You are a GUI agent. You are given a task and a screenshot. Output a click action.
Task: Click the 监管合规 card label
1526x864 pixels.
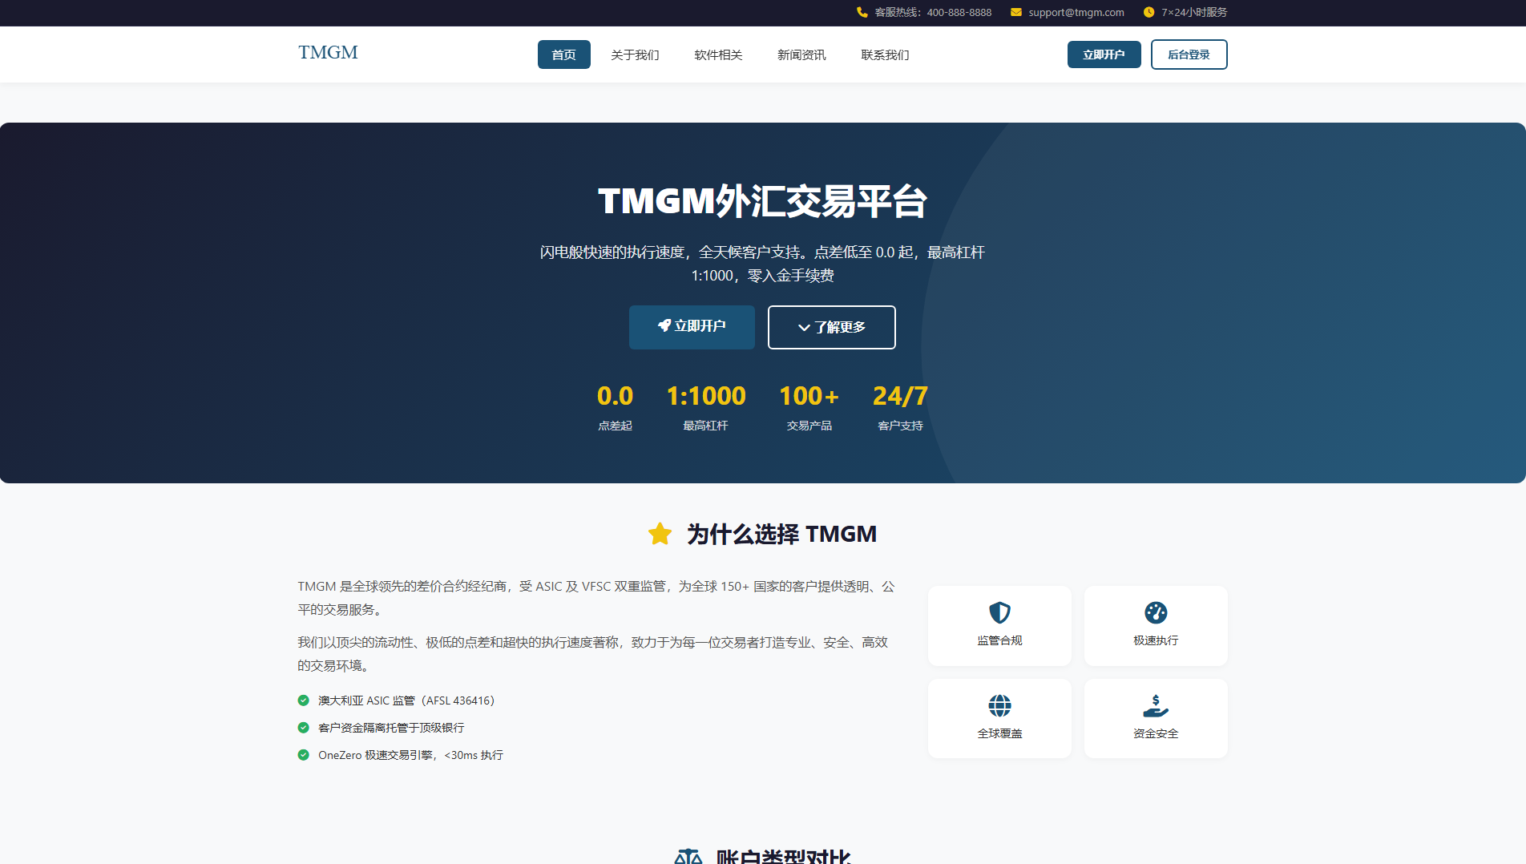pos(999,640)
